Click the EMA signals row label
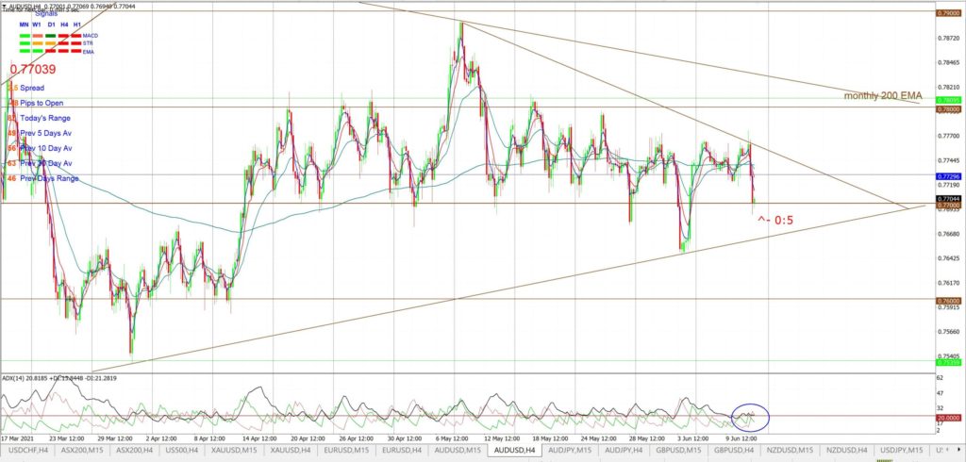This screenshot has height=462, width=966. (x=88, y=51)
